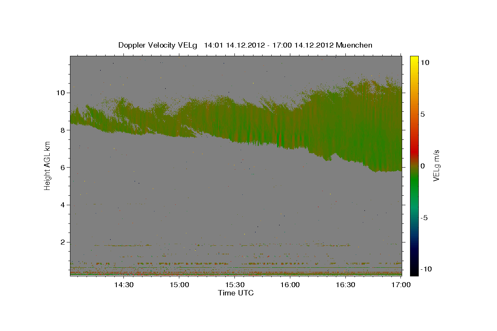Click the 17:00 time tick label

pos(401,285)
